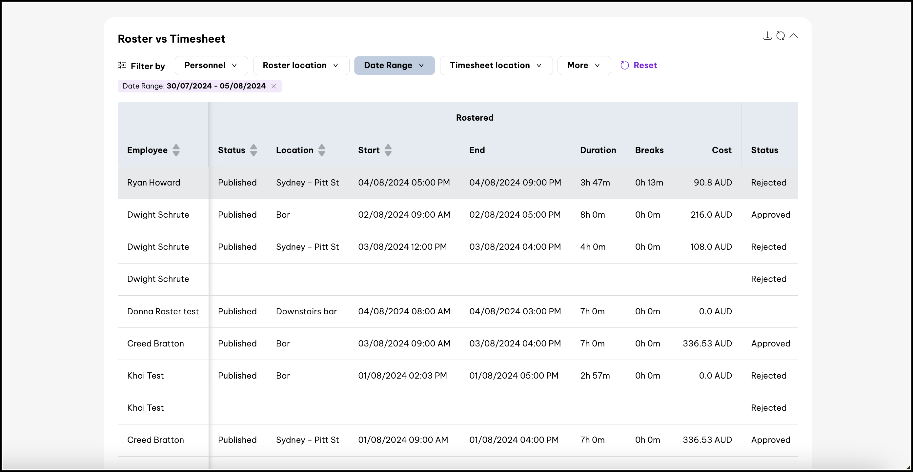The image size is (913, 472).
Task: Expand the Timesheet location filter
Action: pos(496,65)
